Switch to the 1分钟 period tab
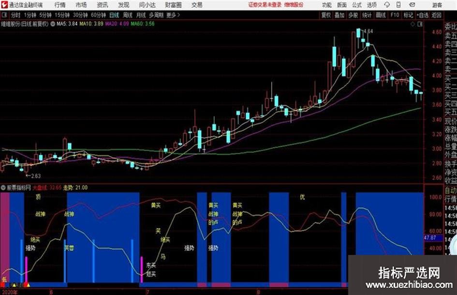 29,15
